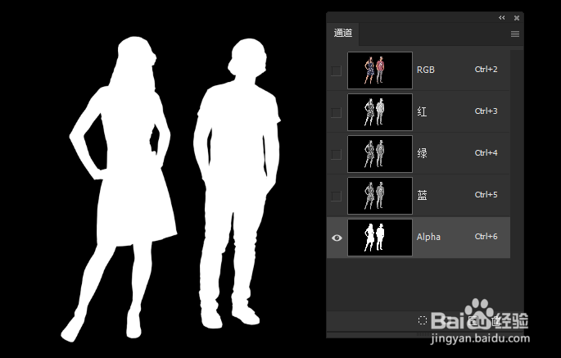Collapse the panel with the double-arrow icon
561x358 pixels.
click(502, 17)
